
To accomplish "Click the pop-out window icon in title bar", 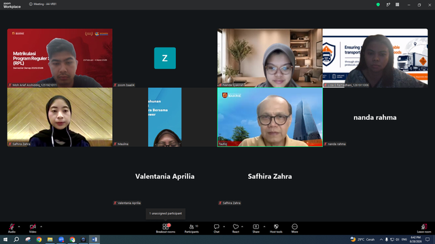I will [x=388, y=5].
